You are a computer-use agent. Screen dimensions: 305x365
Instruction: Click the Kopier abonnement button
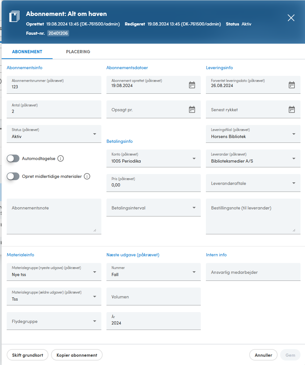pos(77,355)
